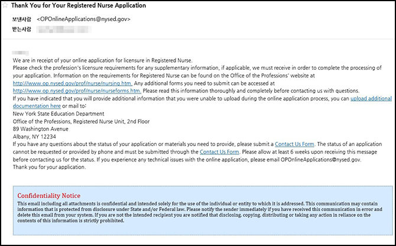The width and height of the screenshot is (396, 246).
Task: Open the Contact Us Form link after 'submitted through the'
Action: click(219, 152)
